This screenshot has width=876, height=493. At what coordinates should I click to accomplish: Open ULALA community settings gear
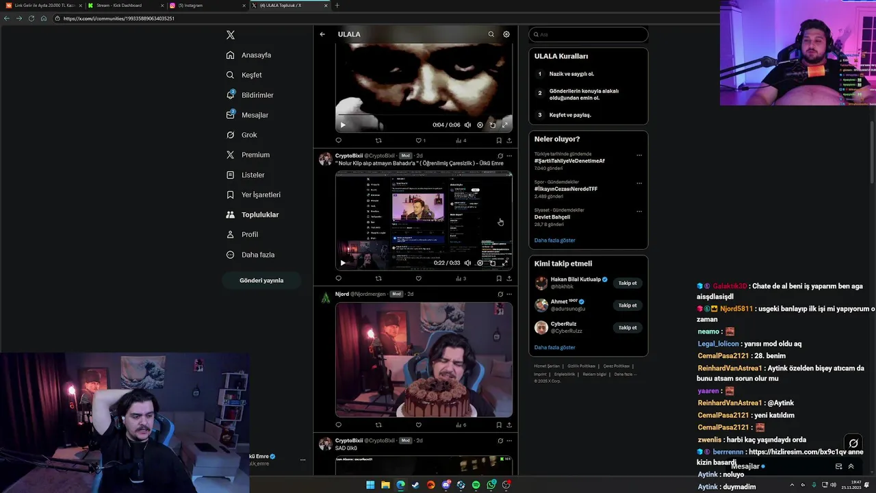click(x=506, y=34)
